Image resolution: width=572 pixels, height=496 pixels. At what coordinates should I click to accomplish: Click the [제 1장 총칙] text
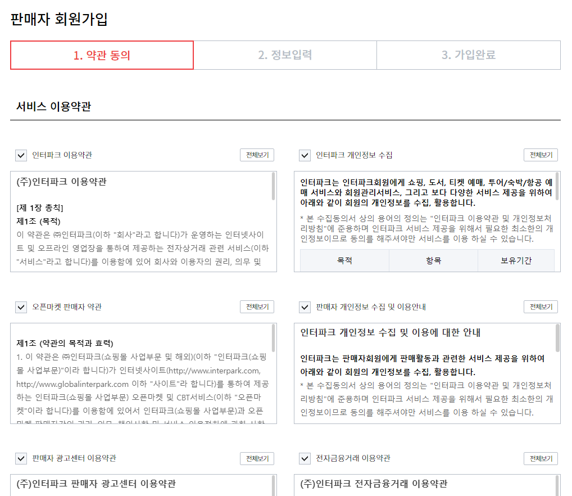click(40, 208)
